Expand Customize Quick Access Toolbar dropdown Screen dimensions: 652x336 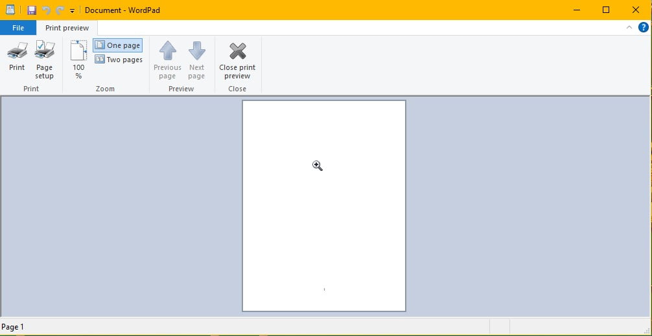coord(72,10)
